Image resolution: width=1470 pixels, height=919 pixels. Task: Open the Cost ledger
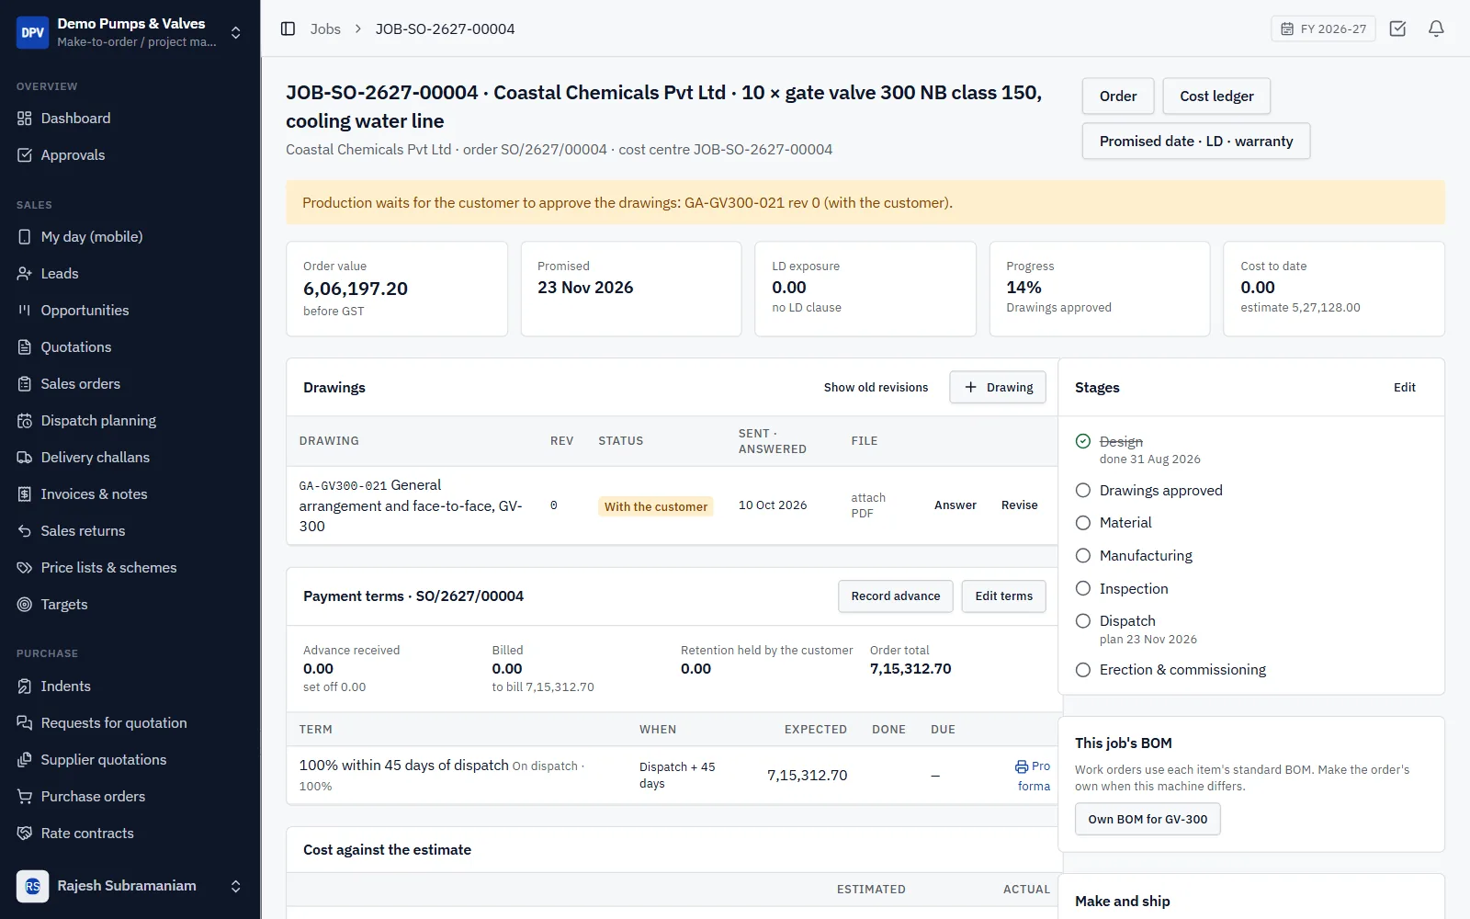point(1216,96)
